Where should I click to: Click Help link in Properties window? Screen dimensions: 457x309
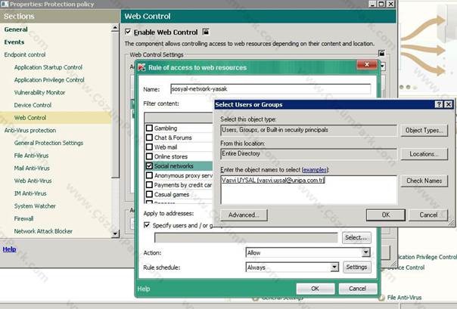pyautogui.click(x=9, y=249)
